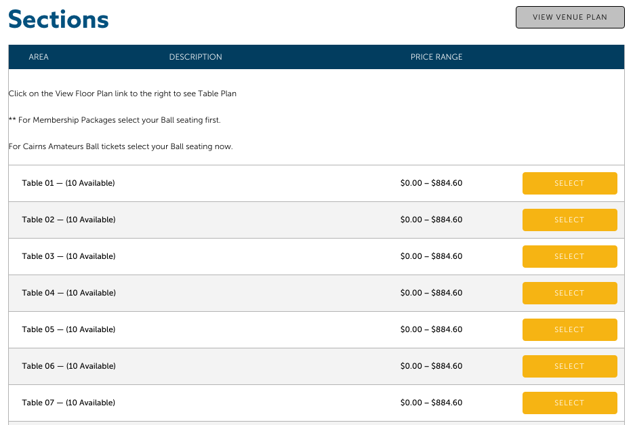Image resolution: width=633 pixels, height=425 pixels.
Task: Click the "Table 06 — (10 Available)" text
Action: coord(68,366)
